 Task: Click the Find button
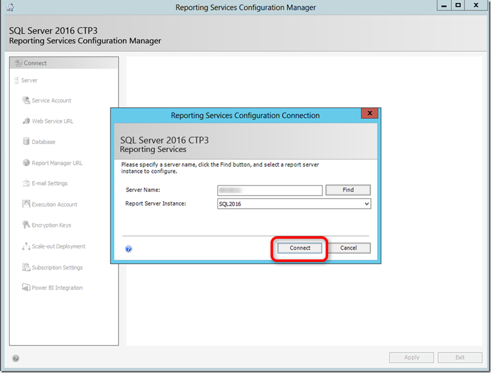point(348,190)
